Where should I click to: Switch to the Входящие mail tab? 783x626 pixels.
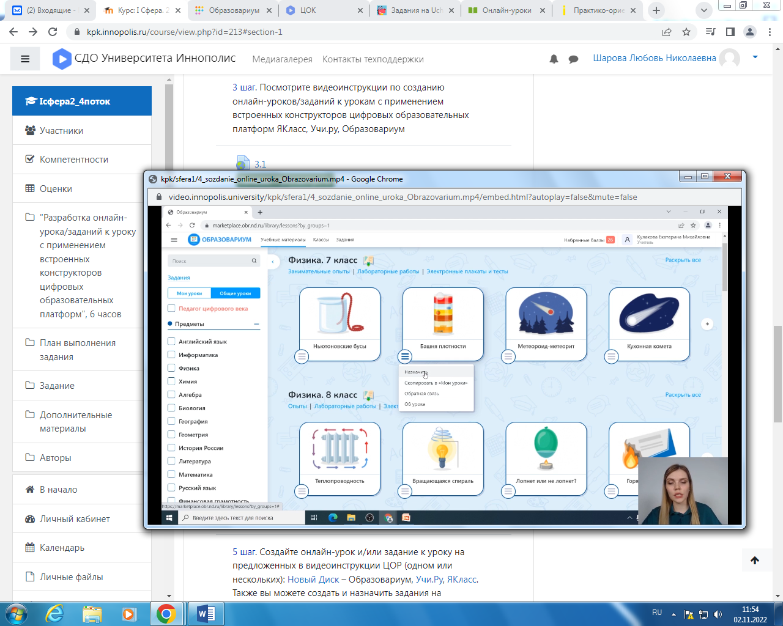pyautogui.click(x=51, y=10)
